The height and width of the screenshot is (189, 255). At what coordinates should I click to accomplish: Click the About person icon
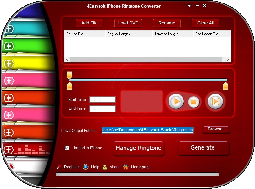tap(105, 167)
